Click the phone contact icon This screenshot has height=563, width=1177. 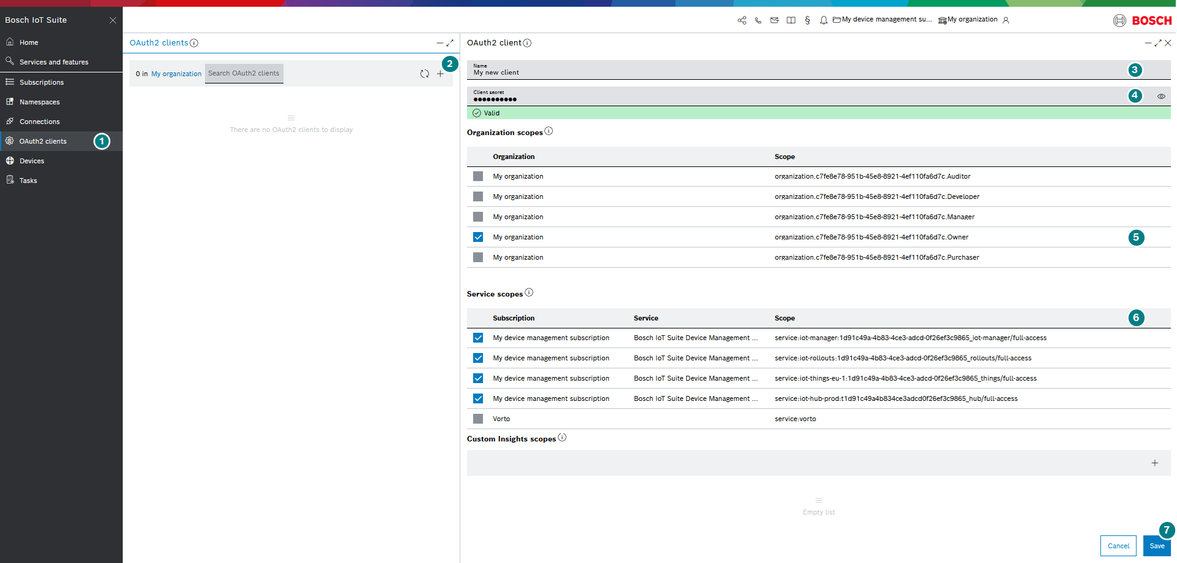[x=758, y=20]
